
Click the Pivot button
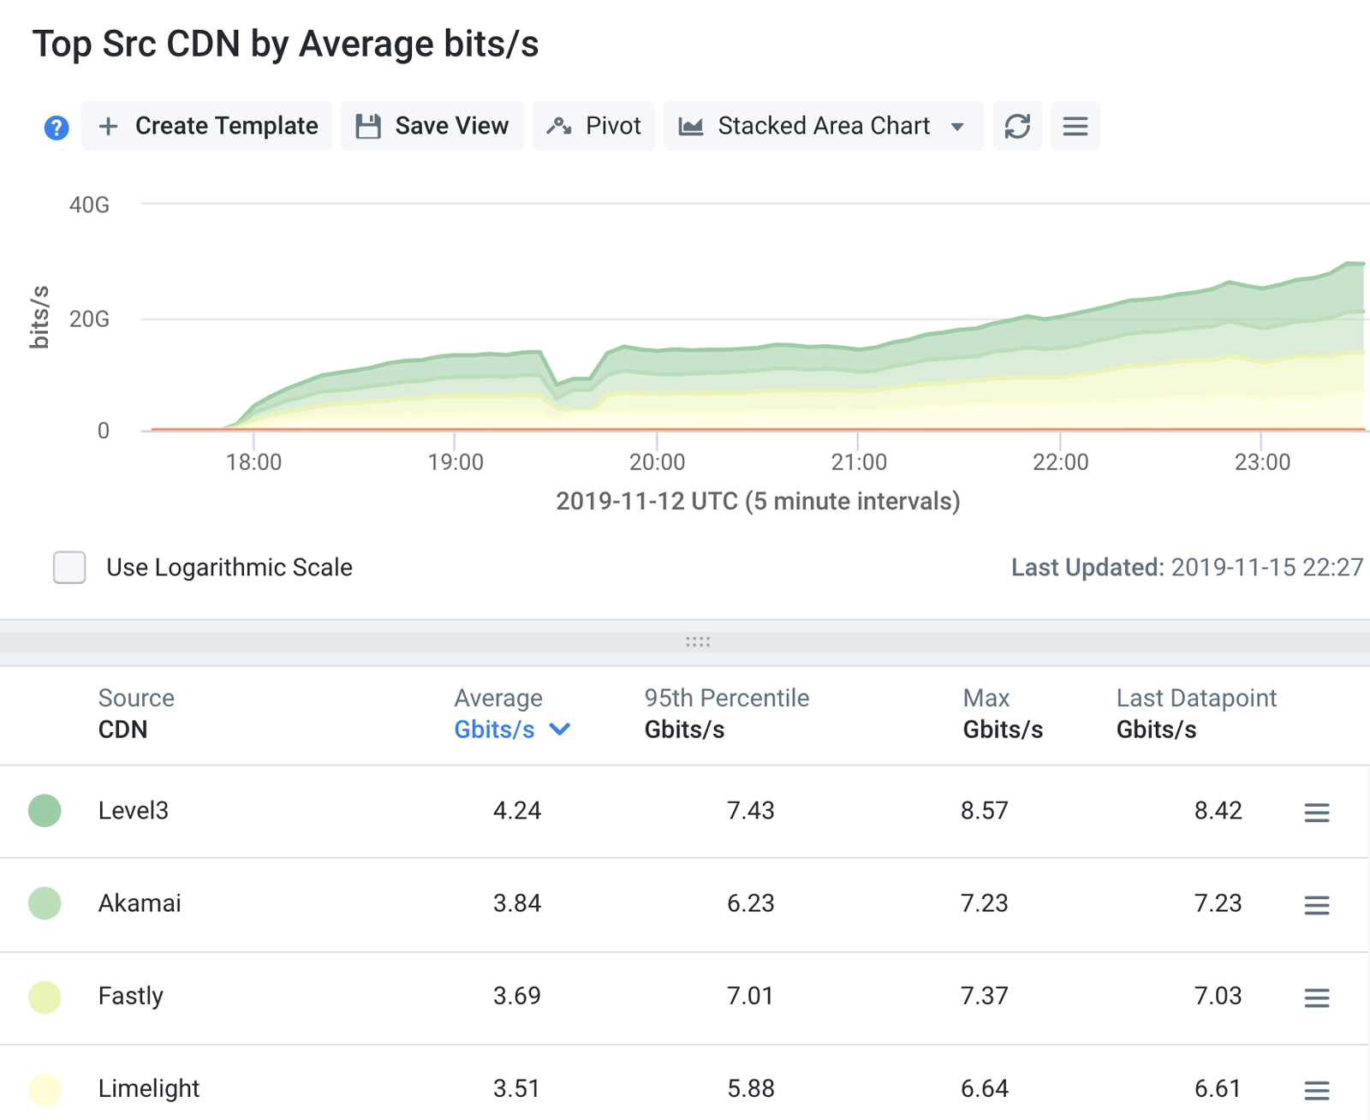coord(594,126)
